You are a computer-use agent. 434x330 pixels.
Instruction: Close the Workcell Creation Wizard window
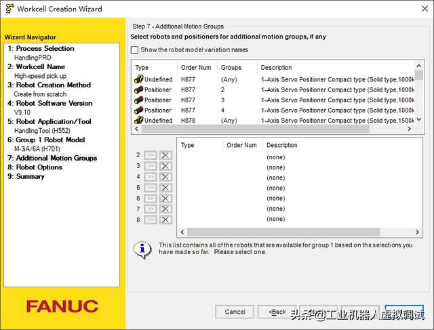[x=425, y=9]
